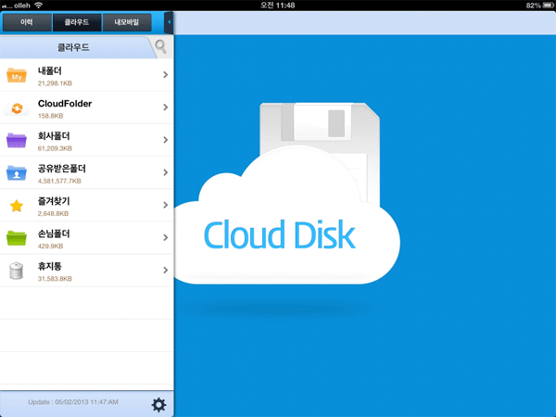Open settings with the gear icon
556x417 pixels.
click(x=158, y=405)
